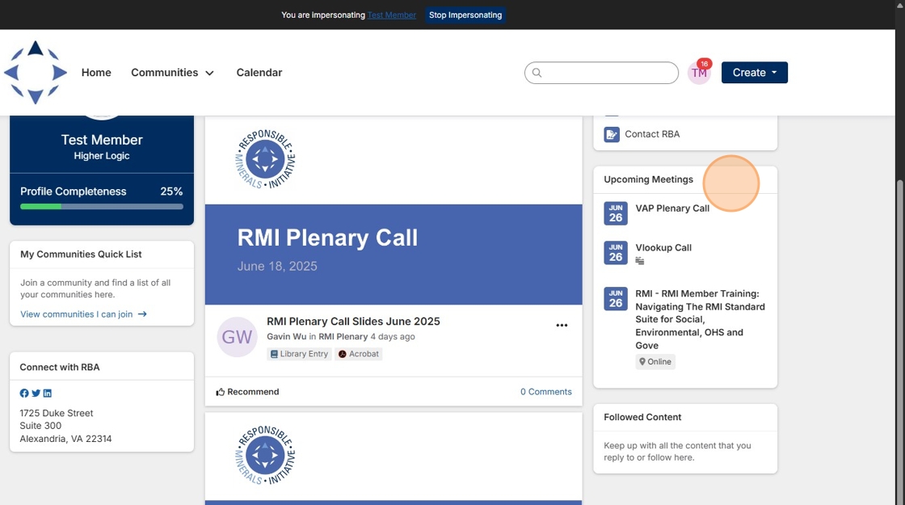Open the LinkedIn social icon
Image resolution: width=905 pixels, height=505 pixels.
48,393
